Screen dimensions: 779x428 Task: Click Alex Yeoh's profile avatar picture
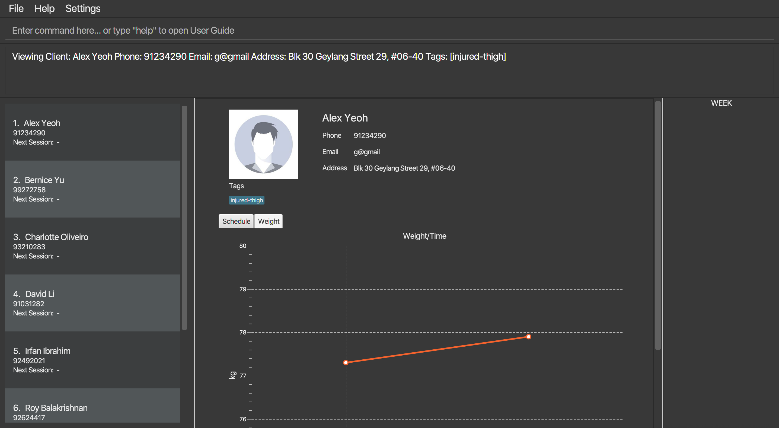pyautogui.click(x=263, y=144)
